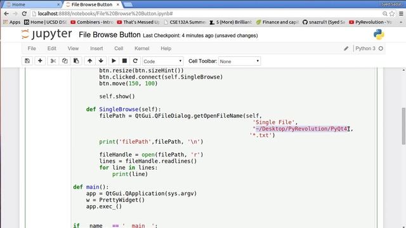Restart the kernel with refresh icon

pos(135,61)
